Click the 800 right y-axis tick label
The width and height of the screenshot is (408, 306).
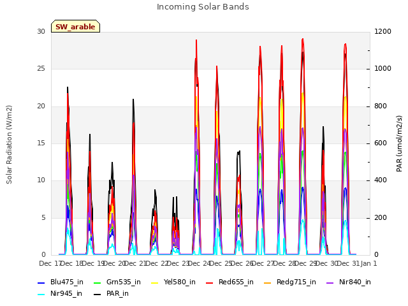[x=381, y=106]
